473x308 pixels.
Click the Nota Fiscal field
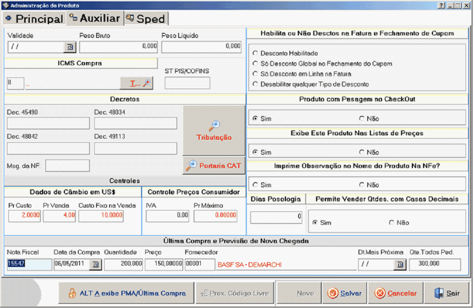[29, 265]
